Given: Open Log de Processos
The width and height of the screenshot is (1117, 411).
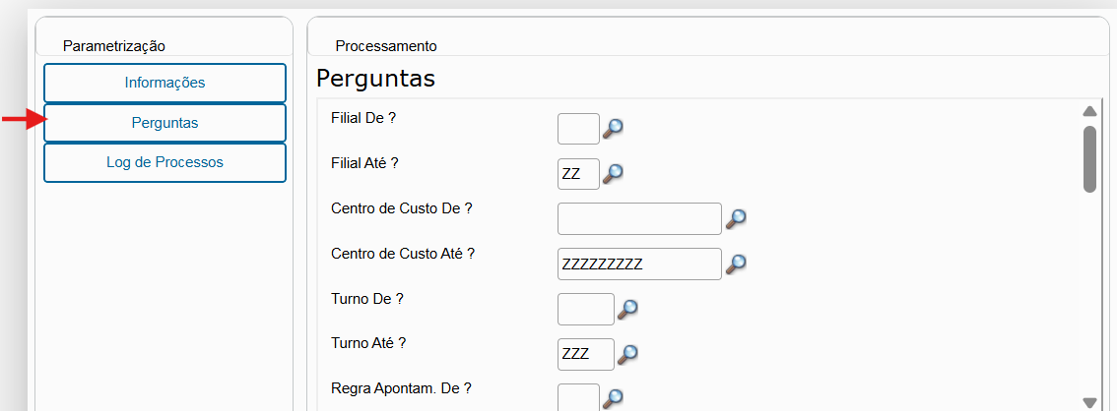Looking at the screenshot, I should pyautogui.click(x=164, y=163).
